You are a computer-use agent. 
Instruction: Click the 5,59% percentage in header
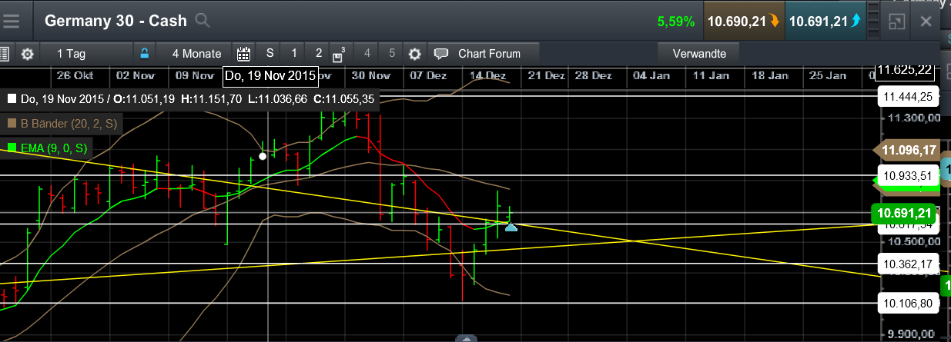[676, 22]
